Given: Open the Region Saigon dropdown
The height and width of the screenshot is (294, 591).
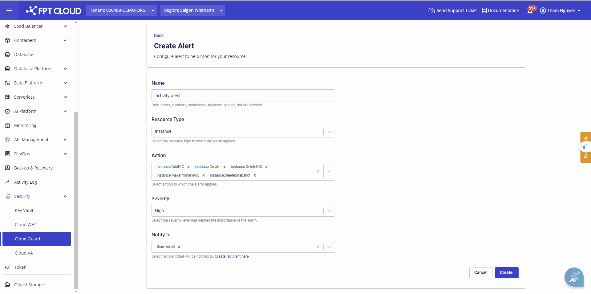Looking at the screenshot, I should (x=193, y=10).
